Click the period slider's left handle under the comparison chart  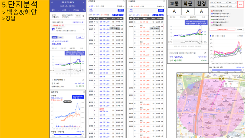pyautogui.click(x=211, y=70)
